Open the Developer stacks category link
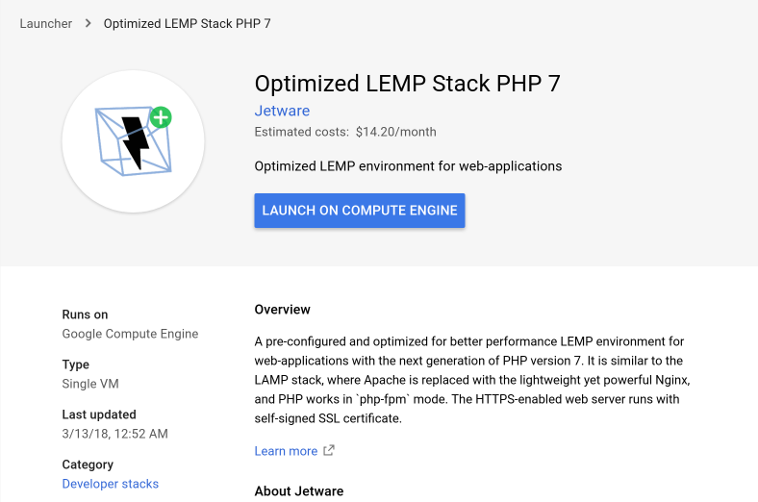The width and height of the screenshot is (758, 502). [111, 484]
